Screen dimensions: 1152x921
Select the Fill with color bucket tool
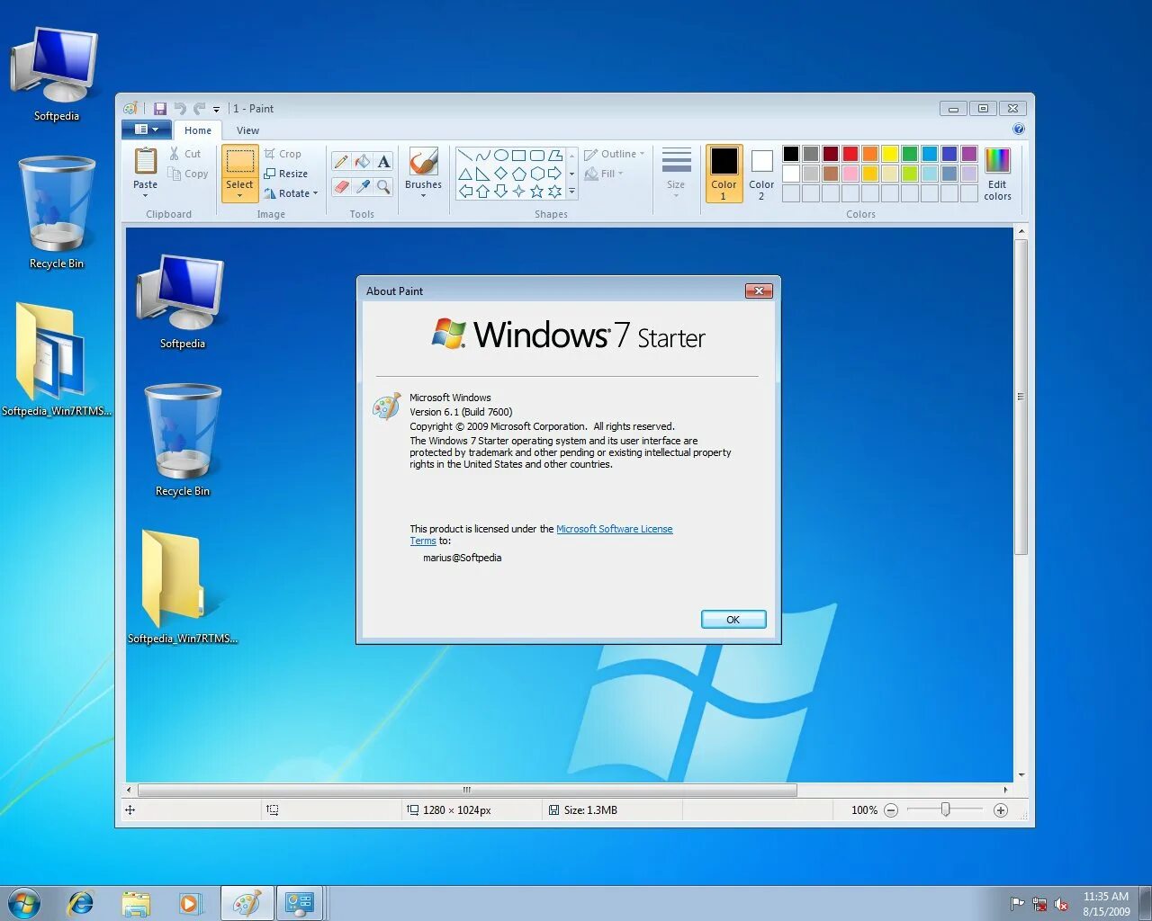tap(362, 162)
